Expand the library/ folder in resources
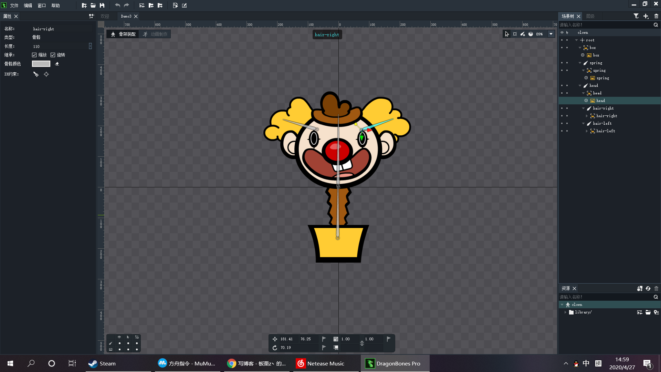The height and width of the screenshot is (372, 661). [x=565, y=312]
